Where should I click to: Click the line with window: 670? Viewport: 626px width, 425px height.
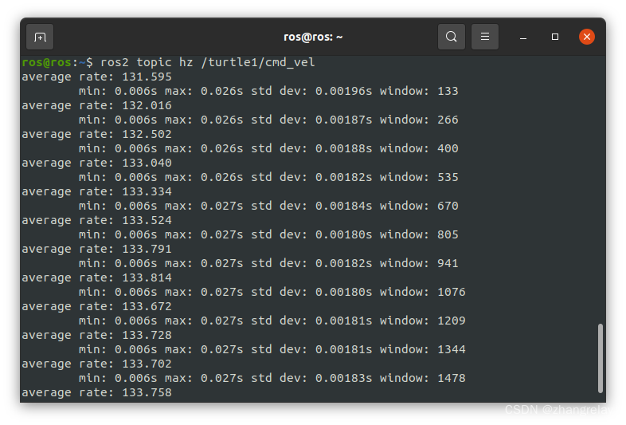tap(268, 206)
